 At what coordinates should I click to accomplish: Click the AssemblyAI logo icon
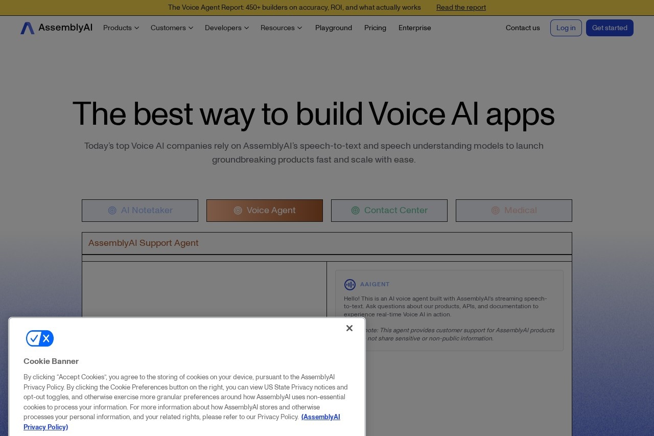tap(28, 28)
